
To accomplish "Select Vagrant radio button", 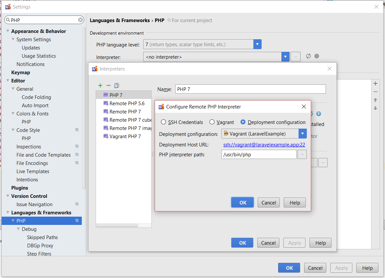I will tap(212, 122).
